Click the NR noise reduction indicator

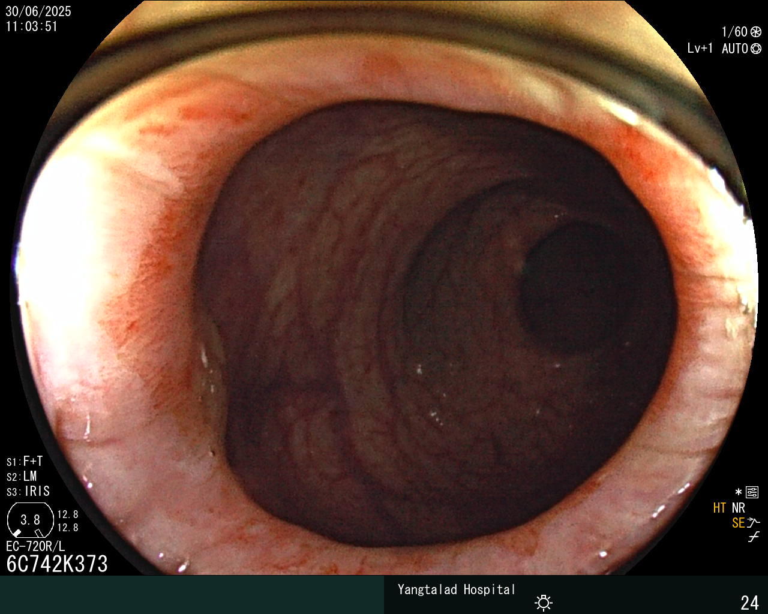(738, 508)
